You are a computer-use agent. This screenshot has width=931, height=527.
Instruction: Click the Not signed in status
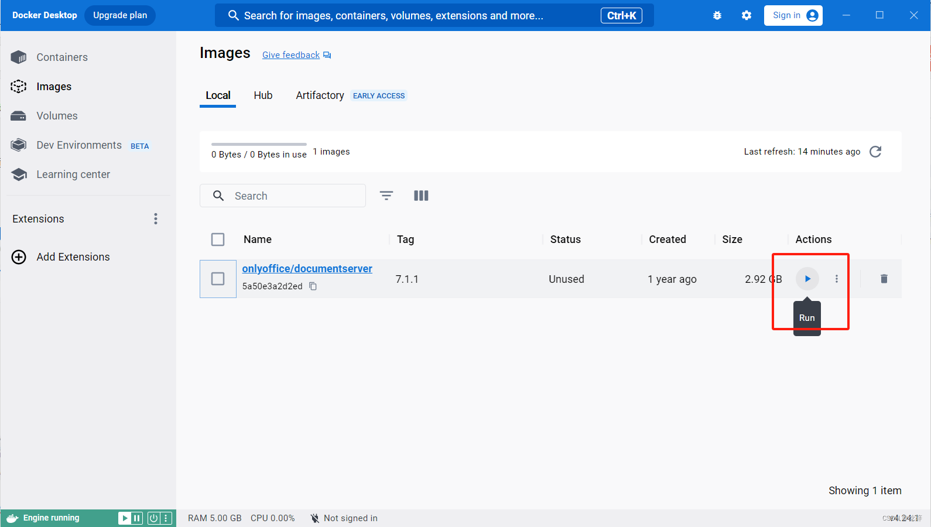pos(344,518)
